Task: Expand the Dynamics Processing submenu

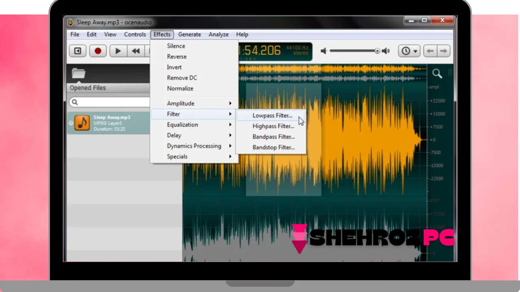Action: point(194,146)
